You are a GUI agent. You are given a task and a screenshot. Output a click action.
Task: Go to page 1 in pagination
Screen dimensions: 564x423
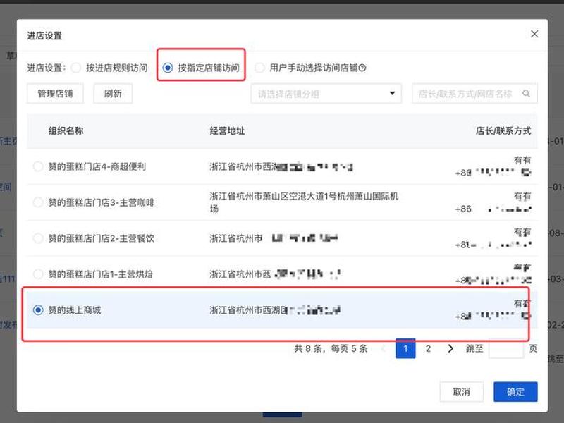point(405,348)
